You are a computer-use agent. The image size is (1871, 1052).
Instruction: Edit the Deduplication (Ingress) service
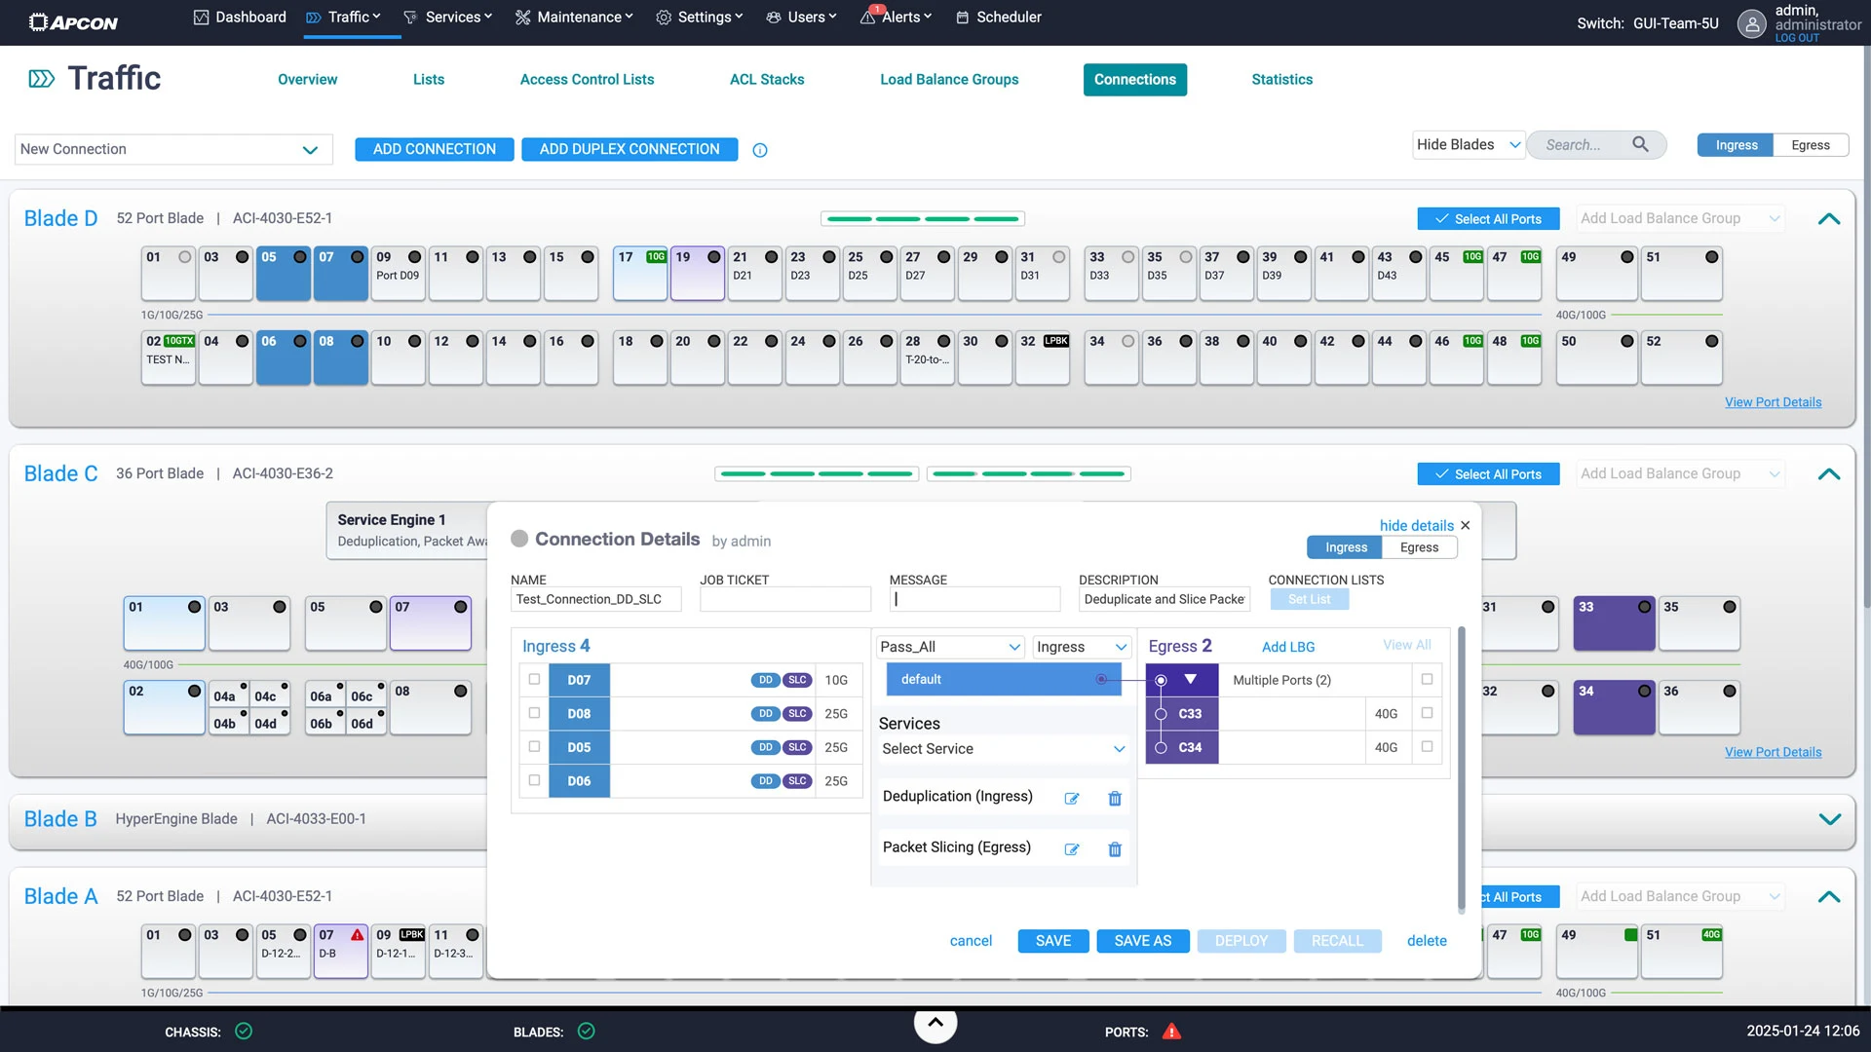pyautogui.click(x=1072, y=798)
